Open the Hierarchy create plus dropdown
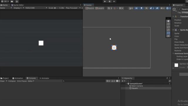Viewport: 188px width, 106px height. (x=123, y=81)
